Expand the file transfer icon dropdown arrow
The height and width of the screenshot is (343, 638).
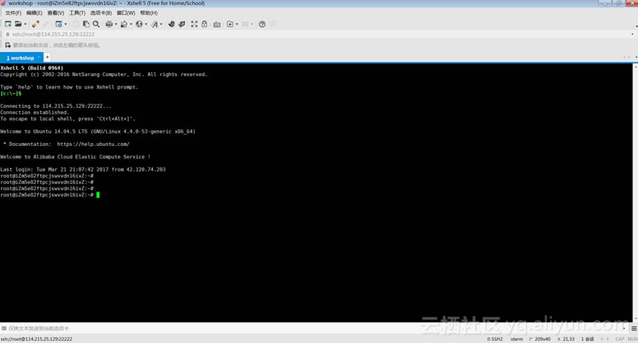click(131, 24)
